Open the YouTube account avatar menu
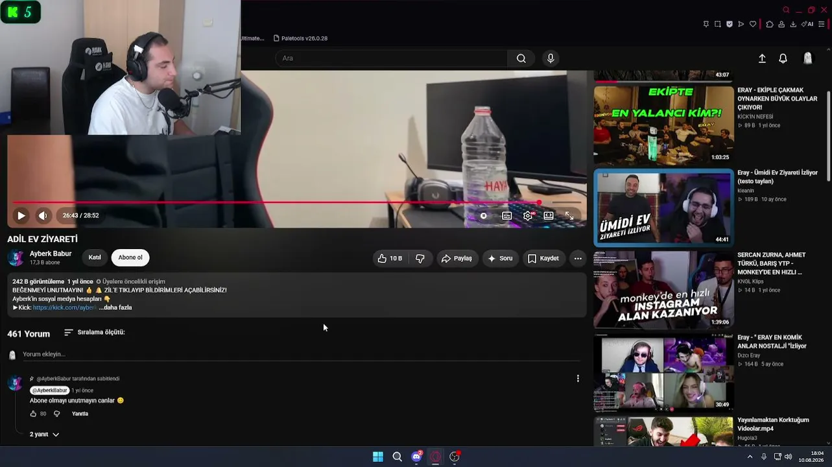832x467 pixels. [807, 58]
